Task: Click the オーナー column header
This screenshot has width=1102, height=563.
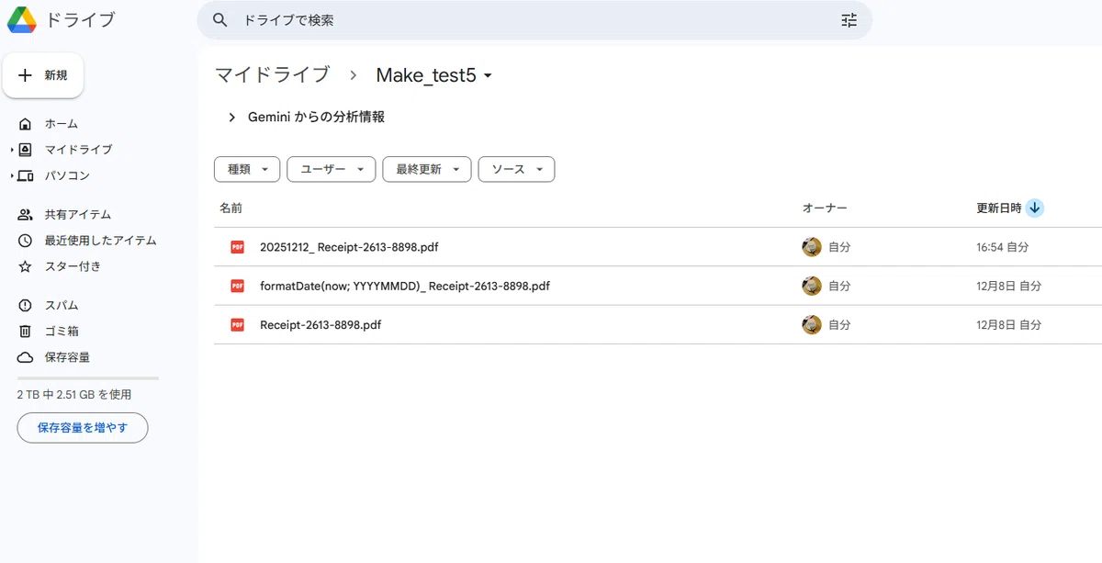Action: [x=825, y=208]
